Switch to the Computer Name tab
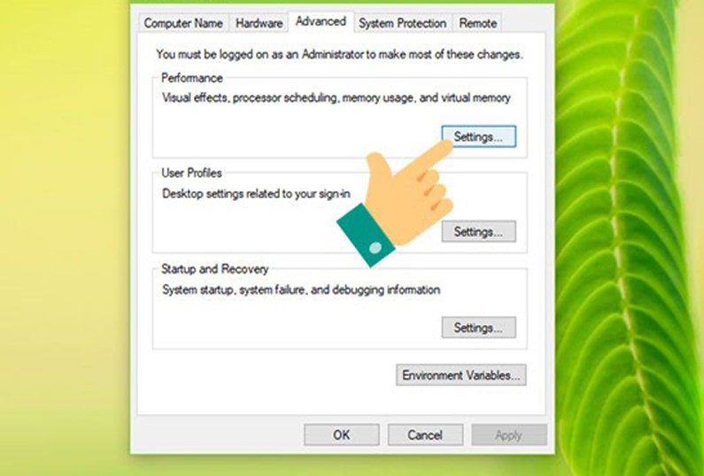Image resolution: width=704 pixels, height=476 pixels. (183, 23)
